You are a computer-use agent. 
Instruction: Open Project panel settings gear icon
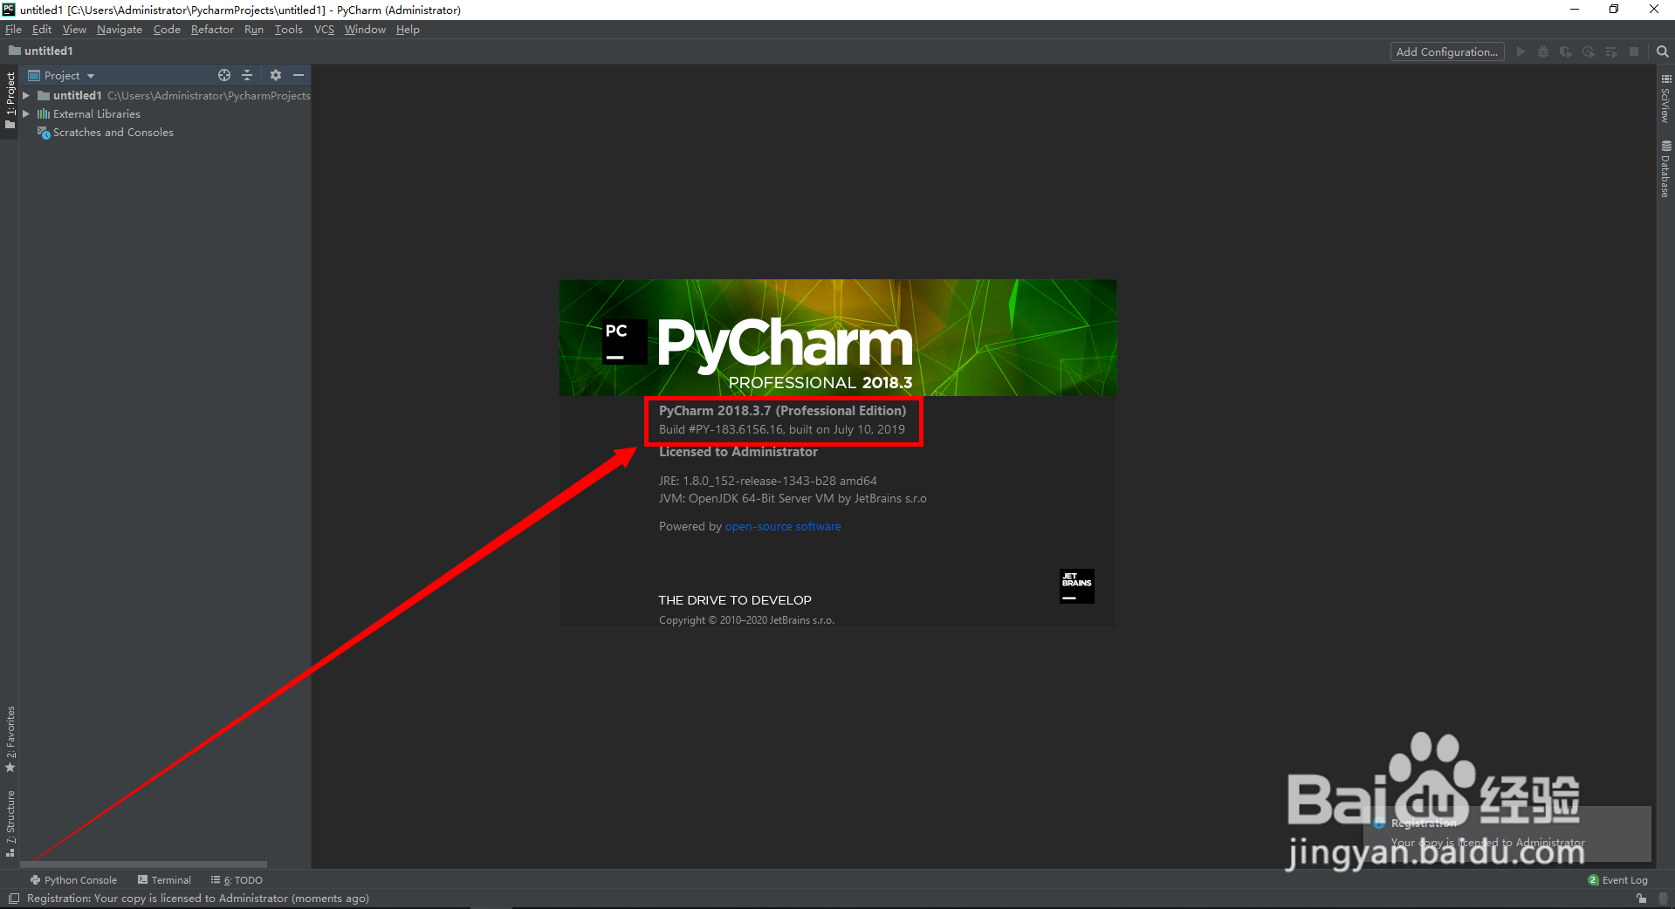pos(276,75)
